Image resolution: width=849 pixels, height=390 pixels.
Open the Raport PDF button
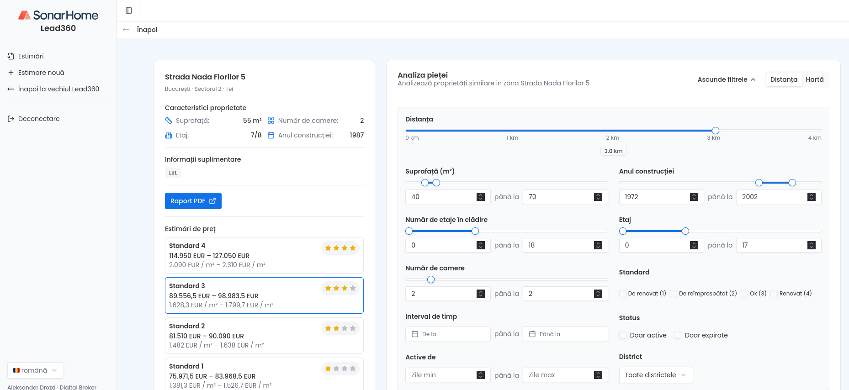[x=193, y=201]
